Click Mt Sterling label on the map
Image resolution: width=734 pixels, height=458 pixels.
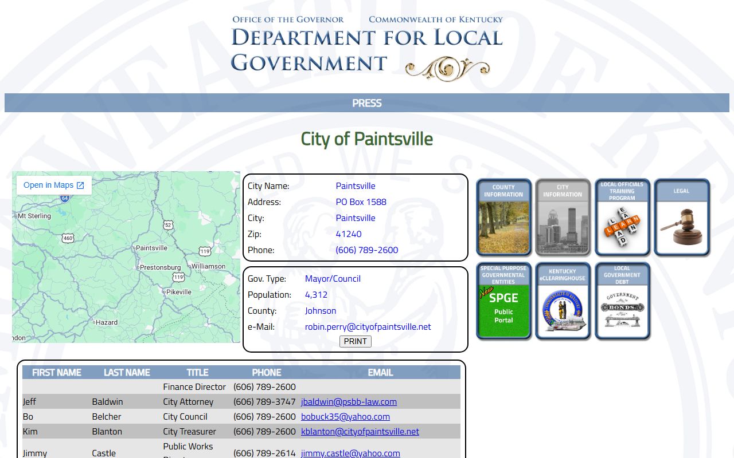coord(34,216)
